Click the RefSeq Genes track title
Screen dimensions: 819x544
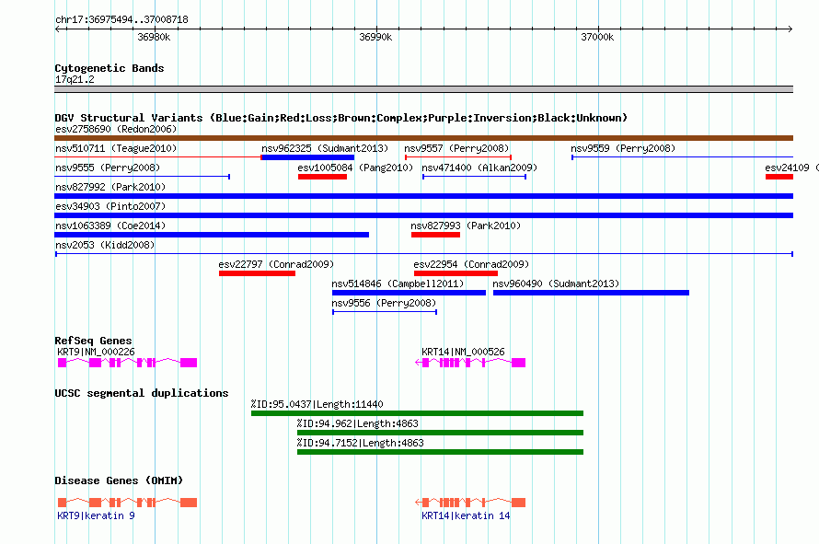click(94, 341)
